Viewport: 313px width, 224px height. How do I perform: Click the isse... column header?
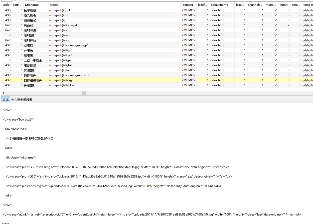pyautogui.click(x=240, y=5)
